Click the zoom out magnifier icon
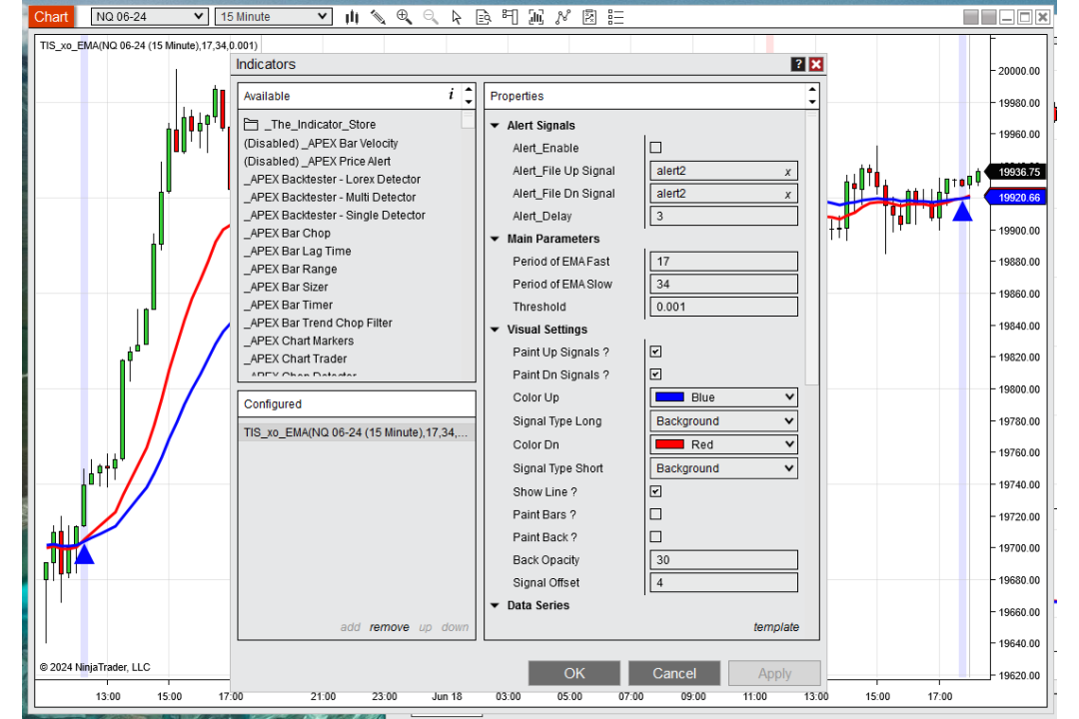The image size is (1079, 719). [x=431, y=17]
